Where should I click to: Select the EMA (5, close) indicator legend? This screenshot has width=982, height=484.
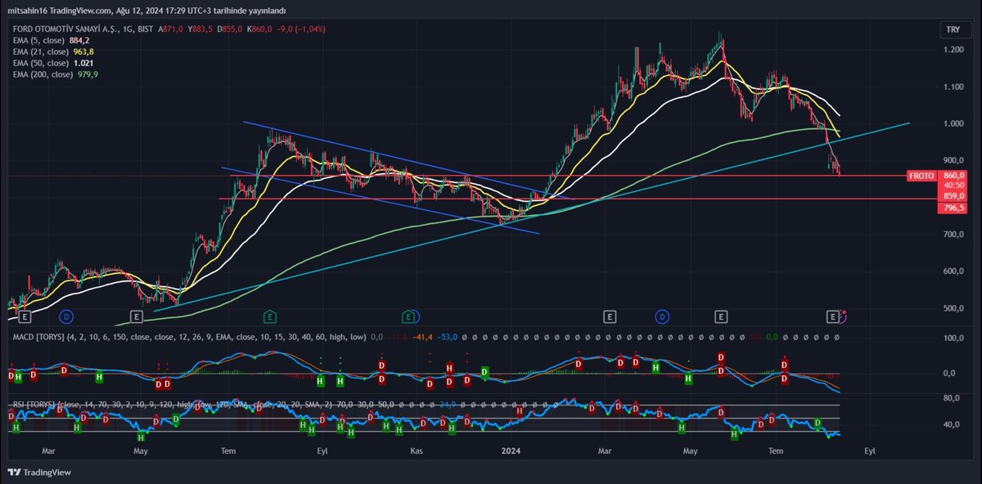(x=39, y=39)
